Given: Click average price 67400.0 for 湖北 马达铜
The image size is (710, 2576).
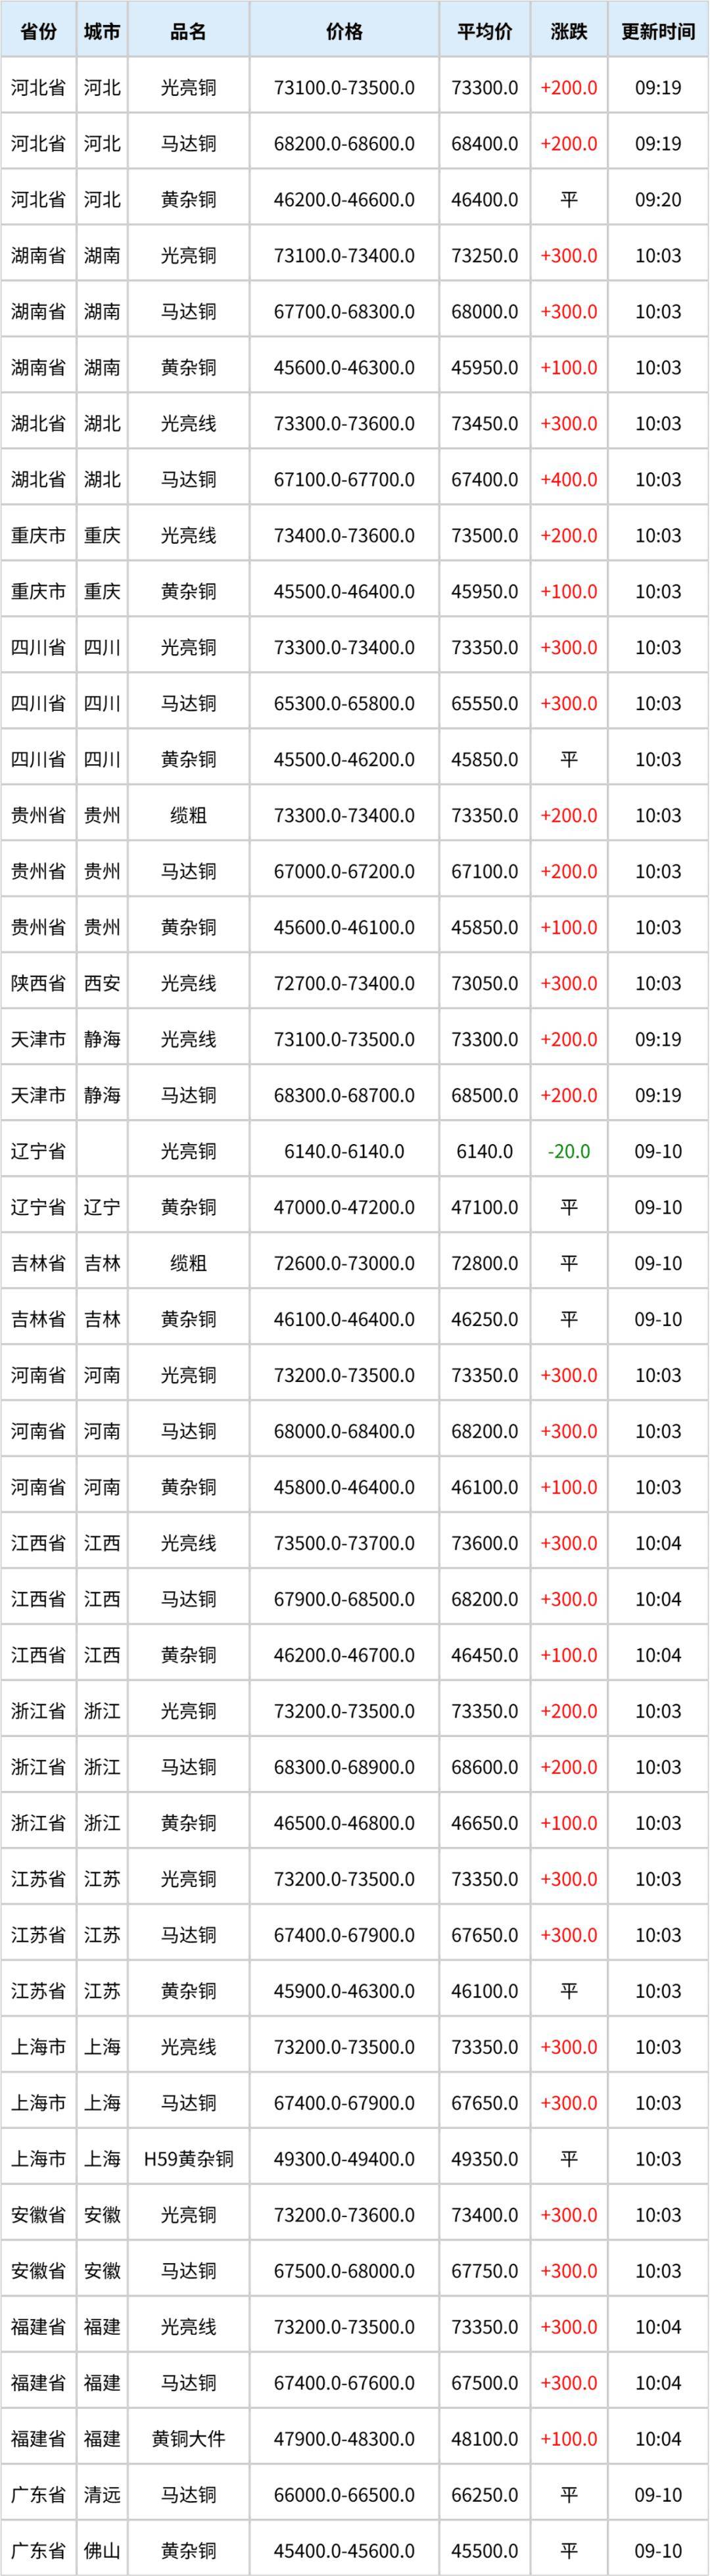Looking at the screenshot, I should pos(485,479).
